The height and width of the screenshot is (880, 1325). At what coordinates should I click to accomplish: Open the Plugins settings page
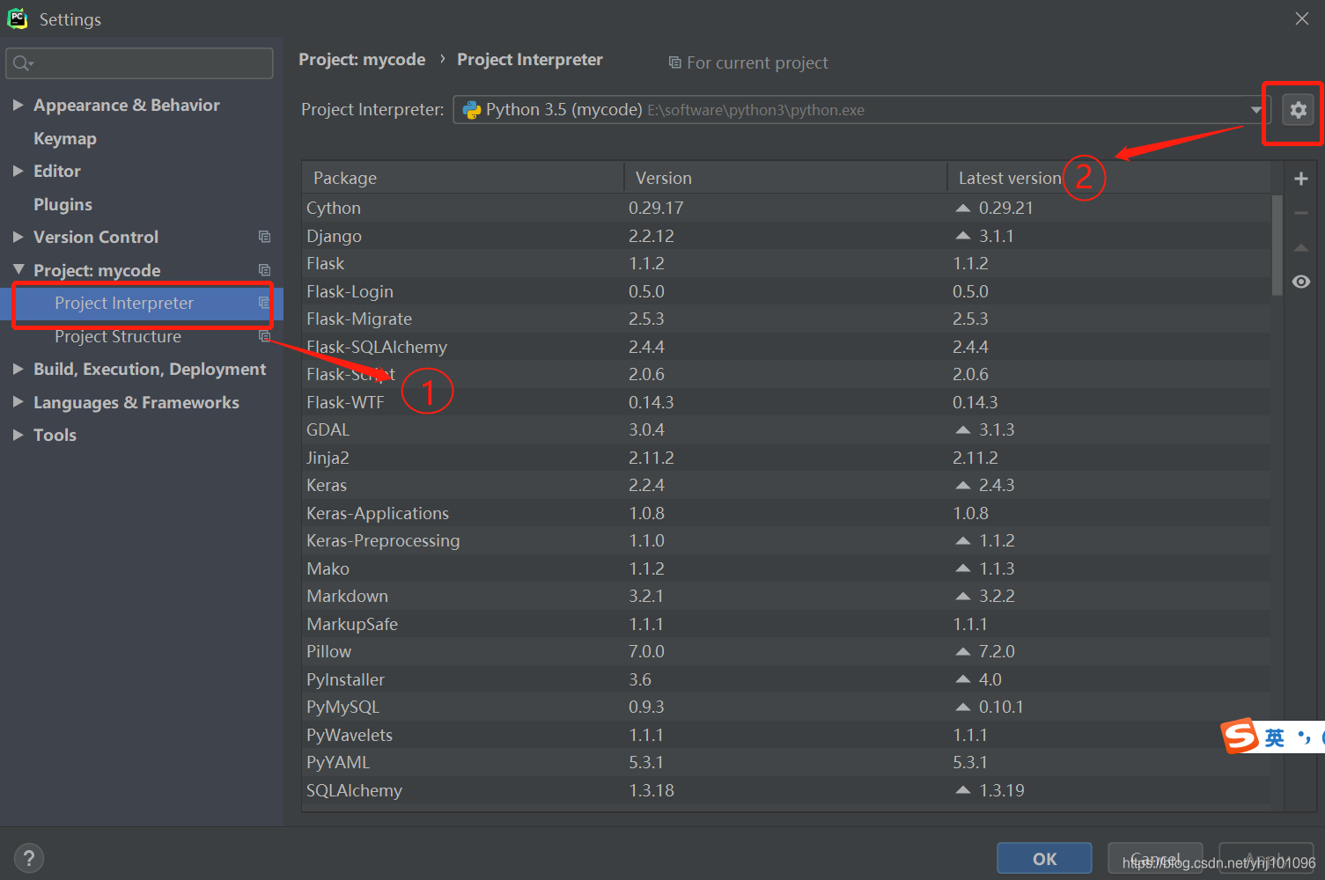click(63, 203)
